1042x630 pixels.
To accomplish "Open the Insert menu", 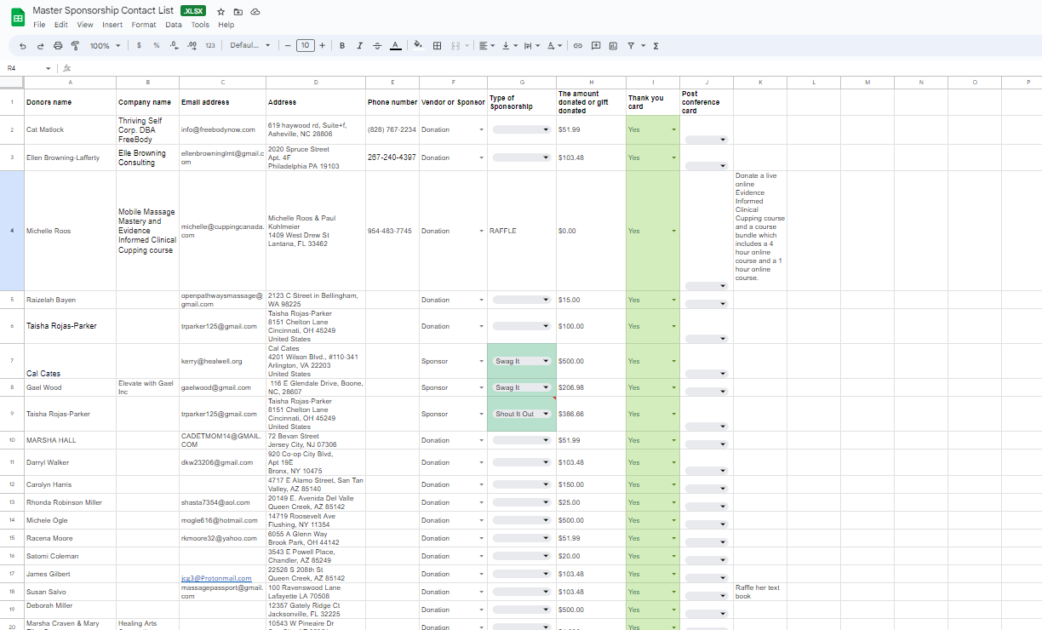I will pyautogui.click(x=112, y=25).
